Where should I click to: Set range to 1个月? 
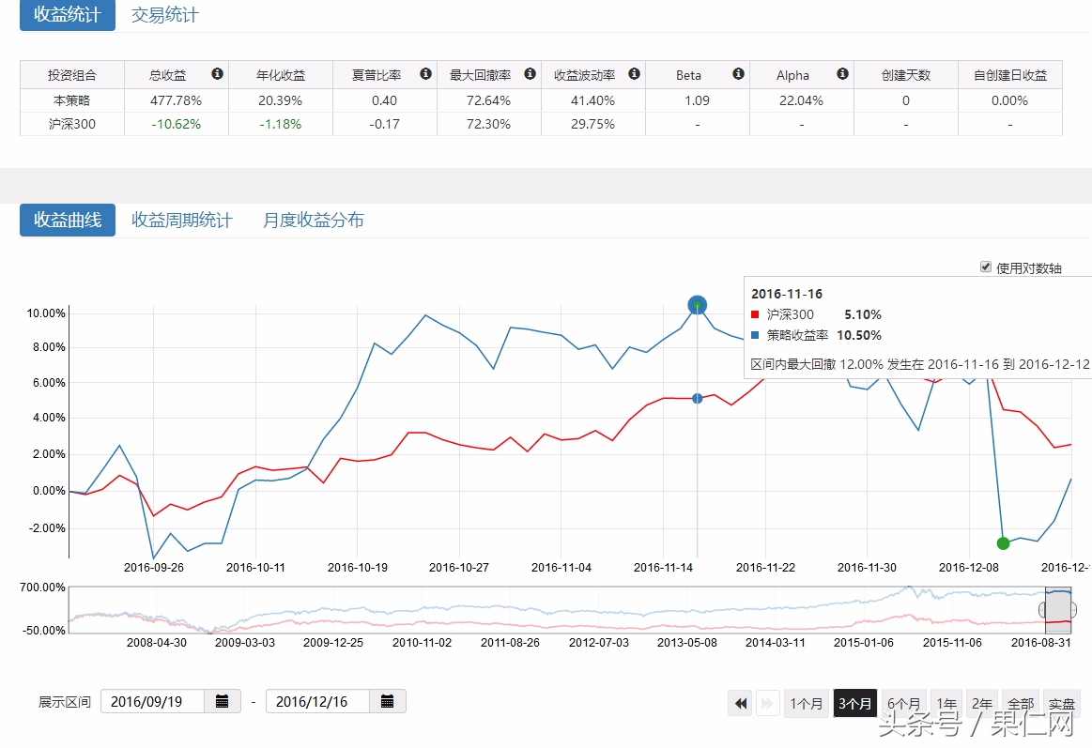click(x=807, y=703)
